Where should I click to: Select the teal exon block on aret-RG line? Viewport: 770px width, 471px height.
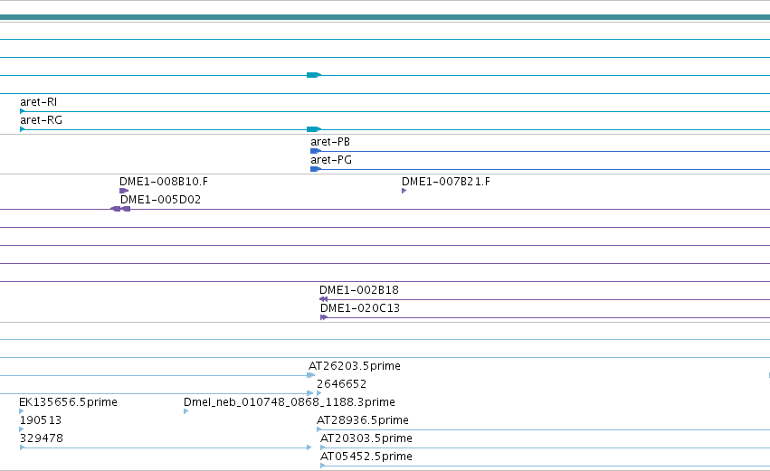(x=314, y=129)
